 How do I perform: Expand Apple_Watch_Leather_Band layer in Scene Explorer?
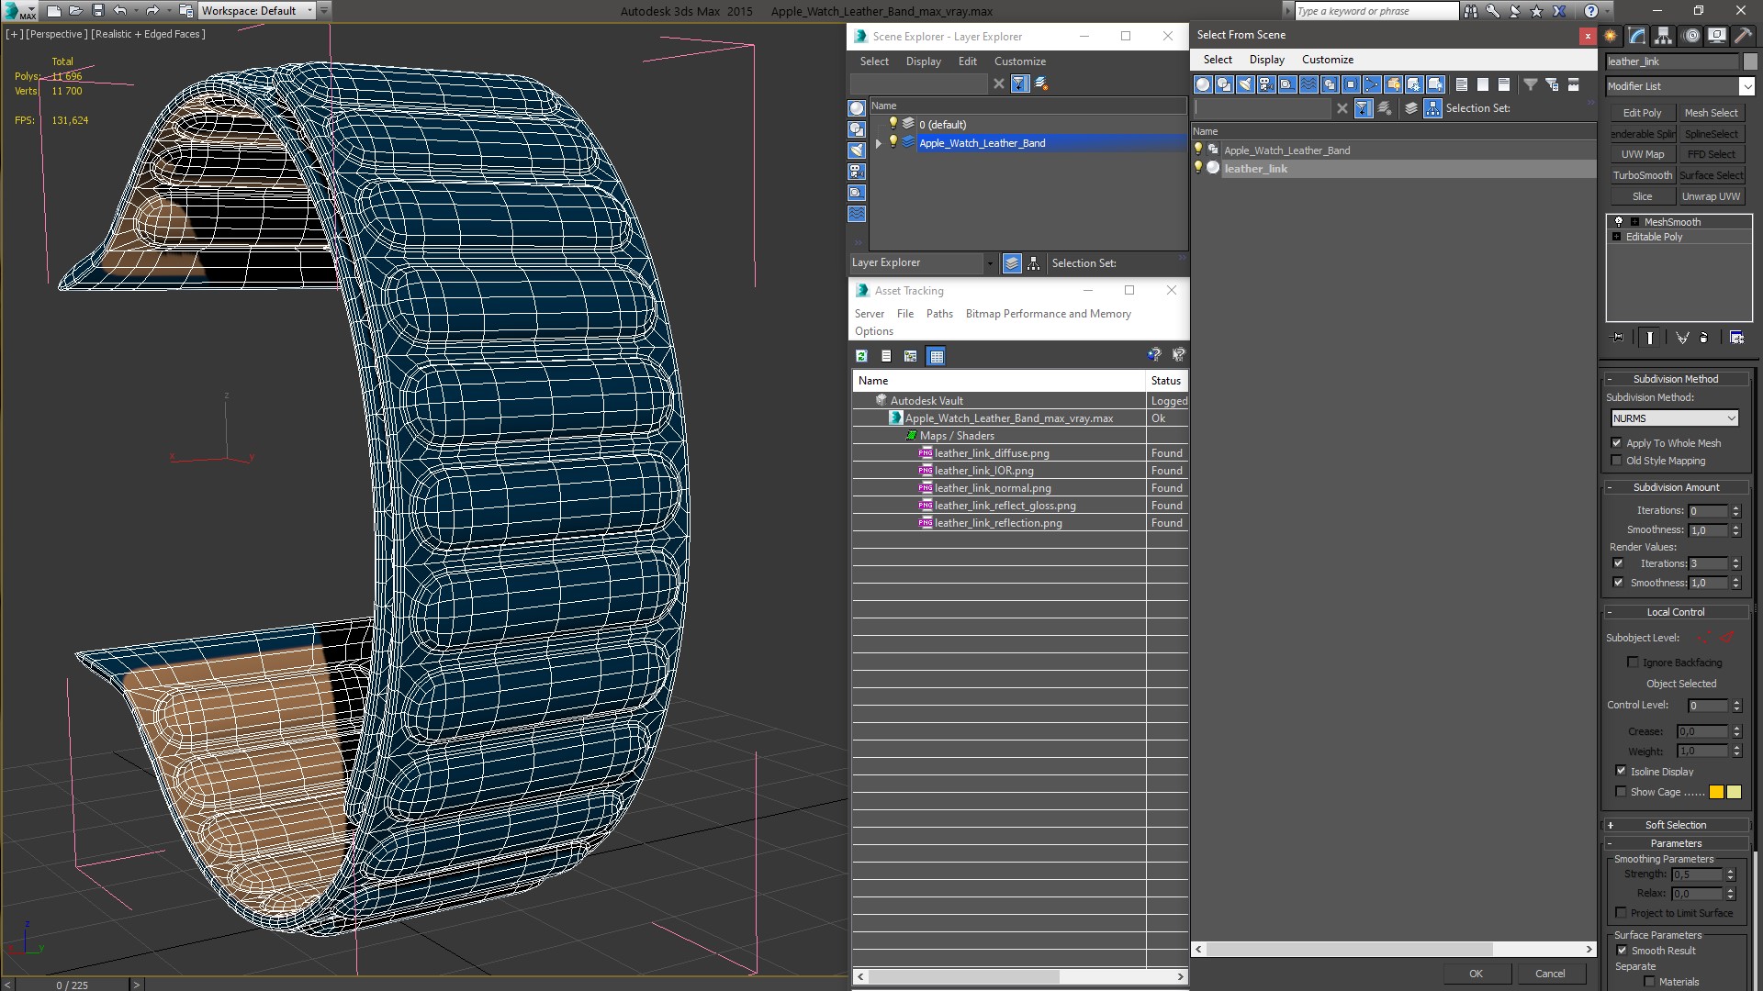point(879,143)
